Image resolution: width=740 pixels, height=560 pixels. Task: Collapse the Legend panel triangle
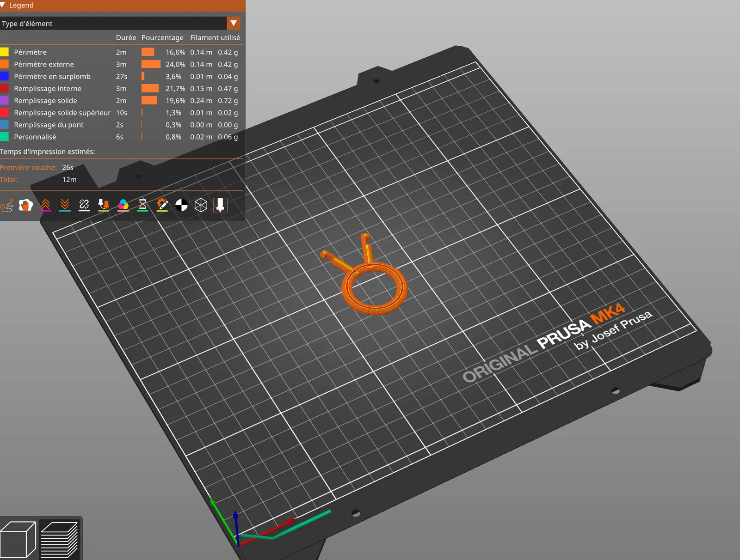pyautogui.click(x=3, y=5)
